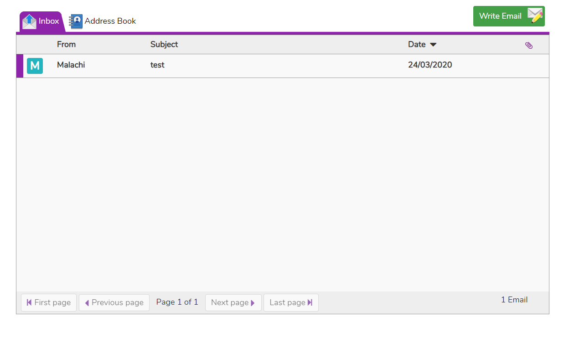Click the paperclip attachment column icon
Screen dimensions: 564x338
coord(529,45)
